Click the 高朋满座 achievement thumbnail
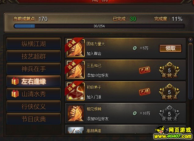194x141 pixels. click(75, 130)
